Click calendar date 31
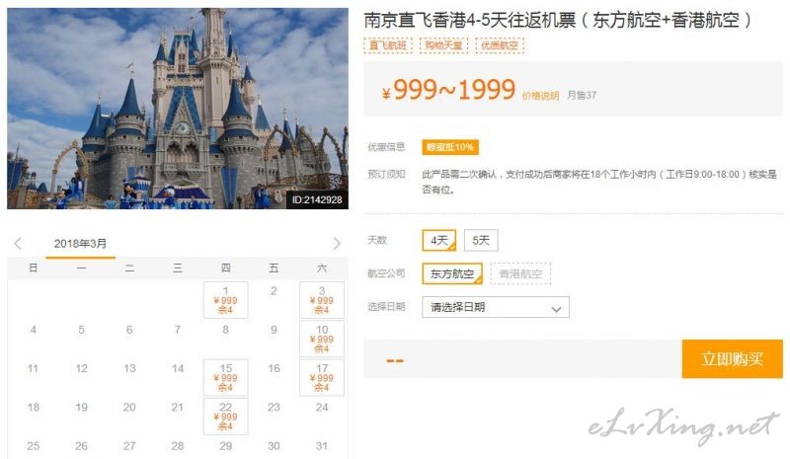 [322, 446]
